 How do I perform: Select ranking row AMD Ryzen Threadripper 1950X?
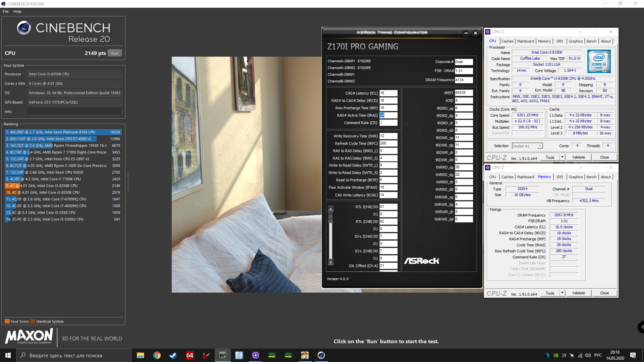(x=63, y=145)
